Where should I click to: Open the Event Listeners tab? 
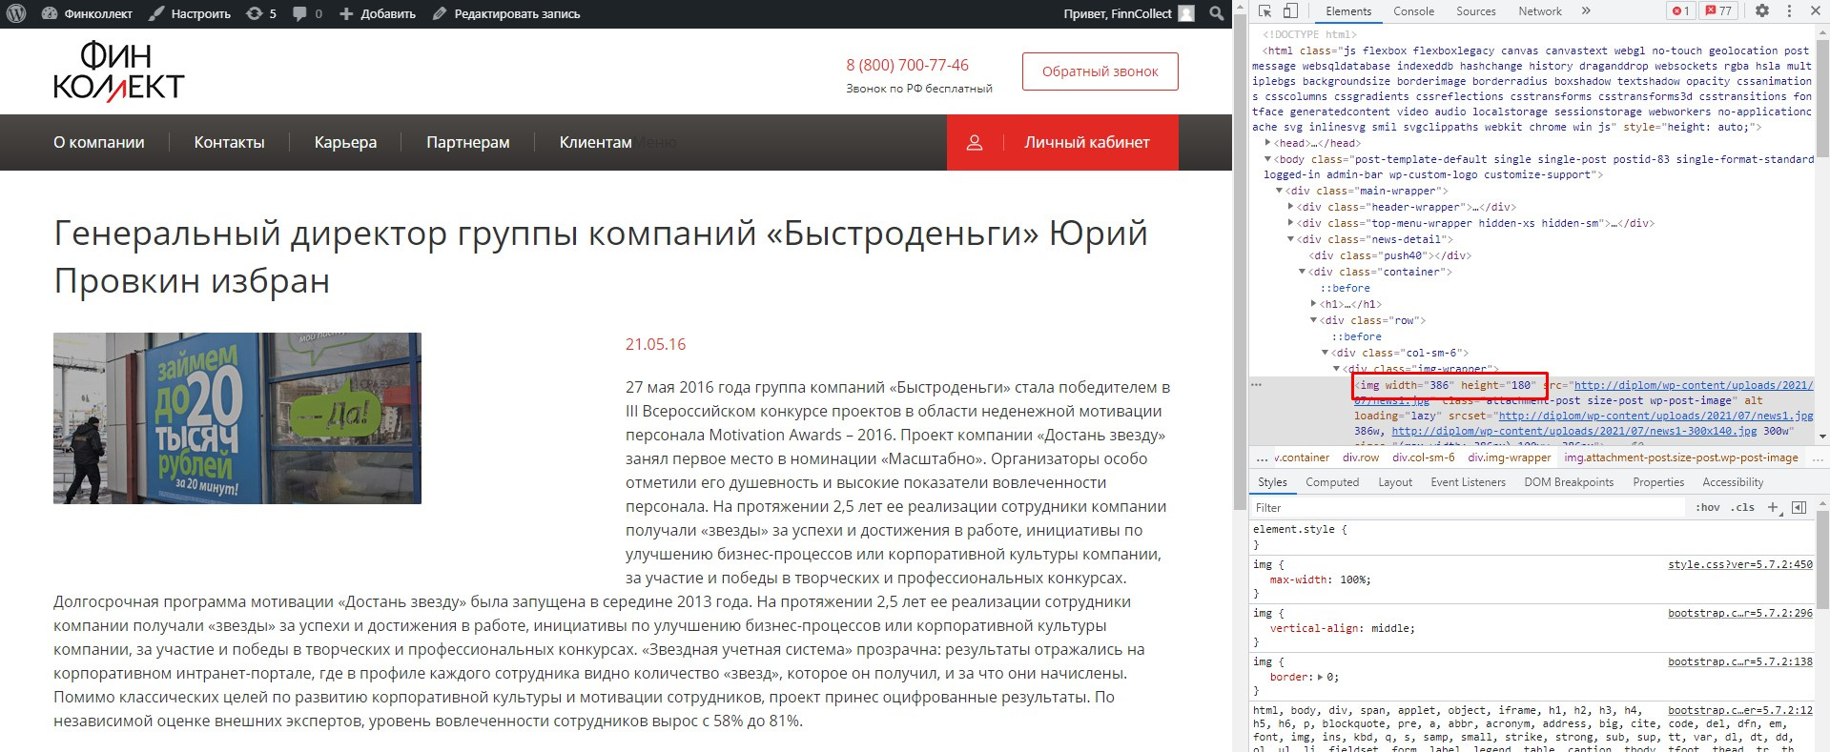tap(1468, 482)
